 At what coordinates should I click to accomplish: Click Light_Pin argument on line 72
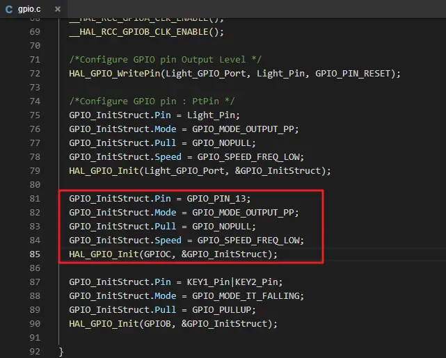pos(280,74)
